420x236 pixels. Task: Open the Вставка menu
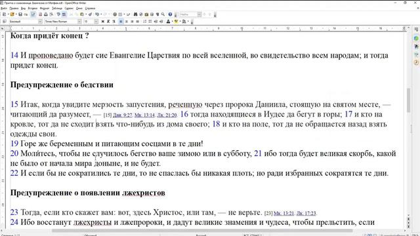pyautogui.click(x=32, y=9)
